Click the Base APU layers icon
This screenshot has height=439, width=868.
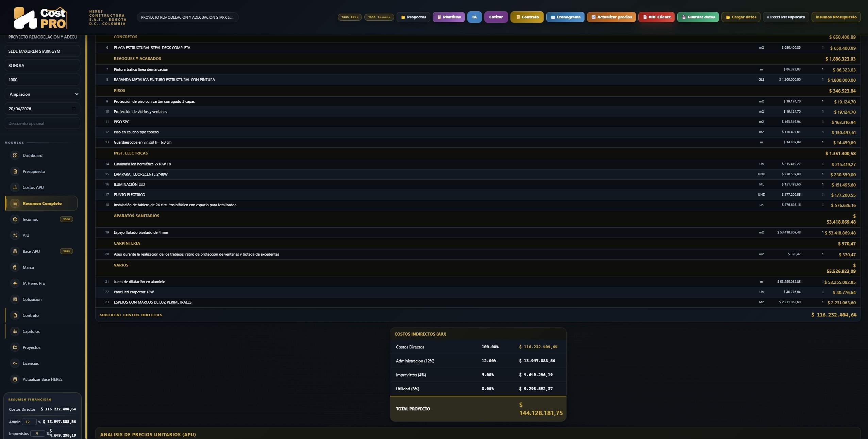[x=15, y=251]
